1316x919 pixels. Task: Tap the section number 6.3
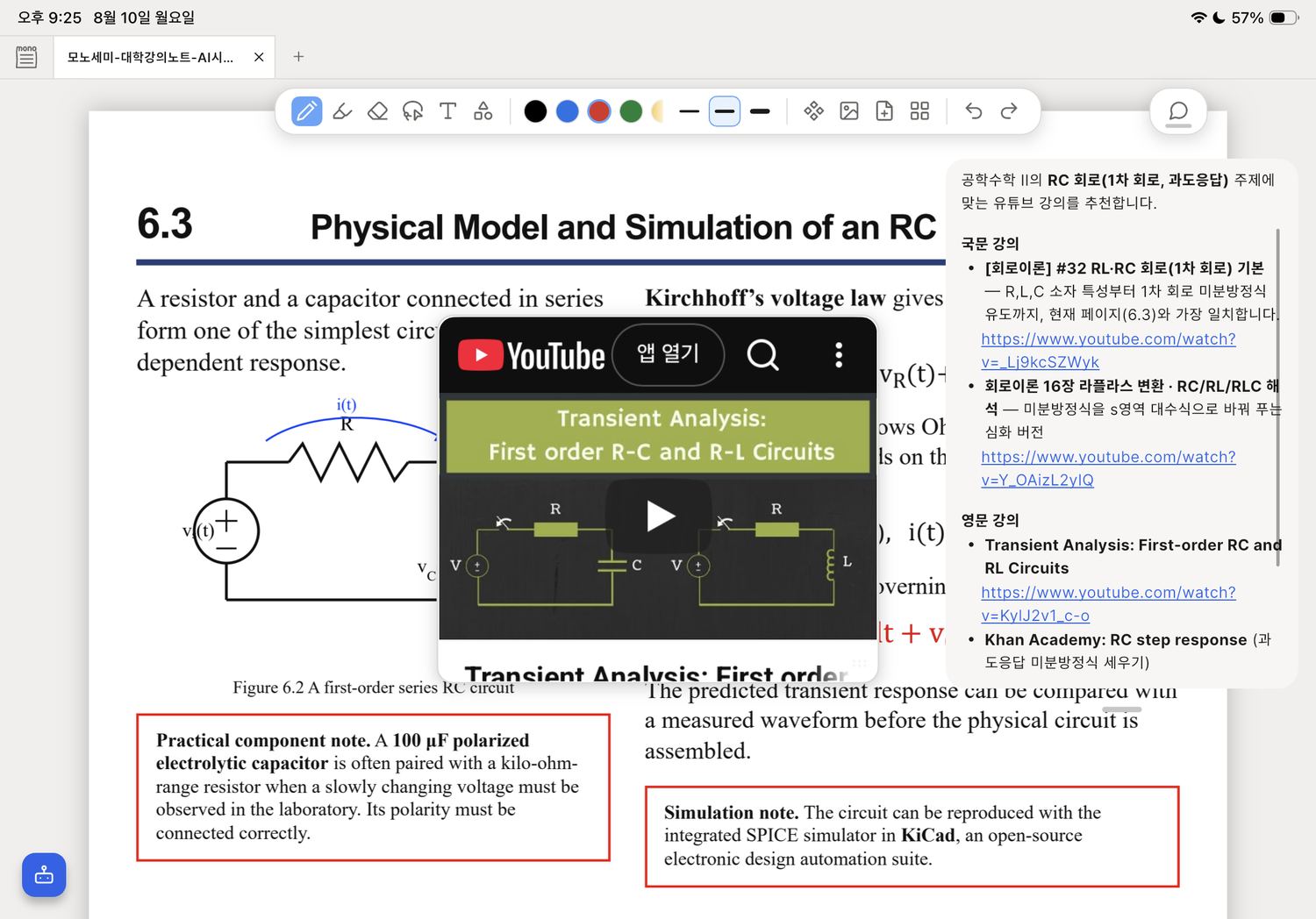tap(165, 224)
